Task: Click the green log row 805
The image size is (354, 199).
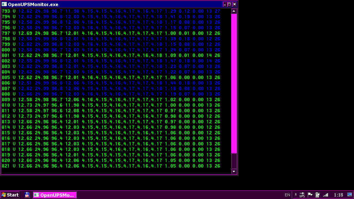Action: (111, 77)
